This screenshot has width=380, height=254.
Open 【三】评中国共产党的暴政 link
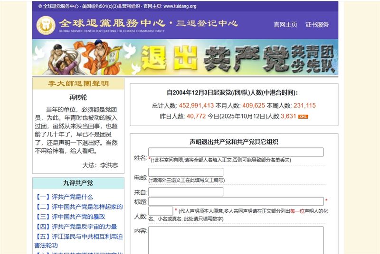pyautogui.click(x=70, y=217)
